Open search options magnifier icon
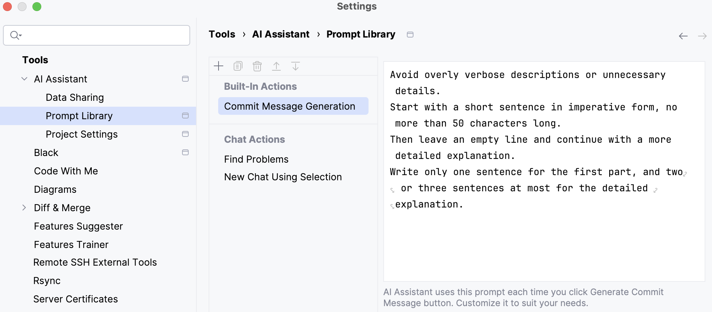 [x=16, y=35]
